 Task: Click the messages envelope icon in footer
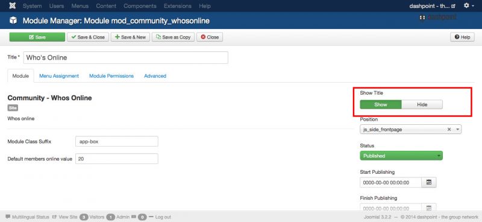pos(133,217)
